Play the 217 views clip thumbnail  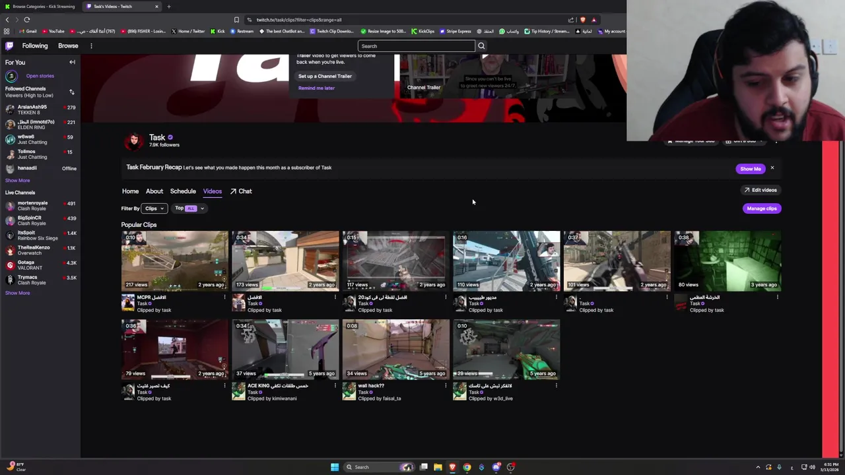click(174, 261)
